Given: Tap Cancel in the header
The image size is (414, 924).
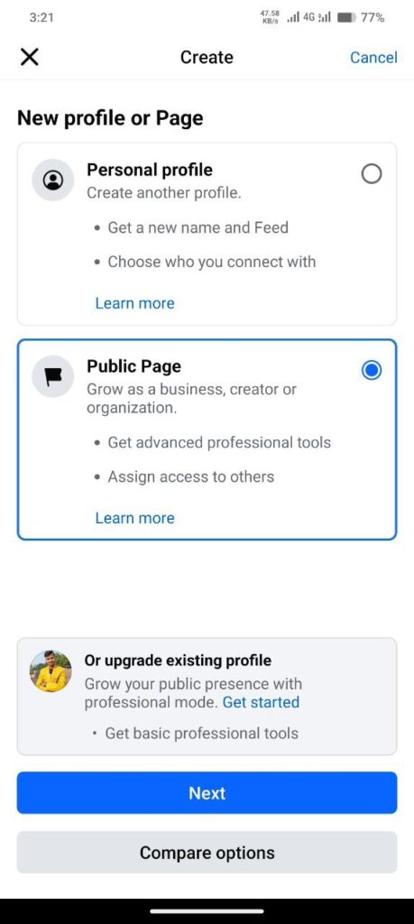Looking at the screenshot, I should tap(373, 57).
